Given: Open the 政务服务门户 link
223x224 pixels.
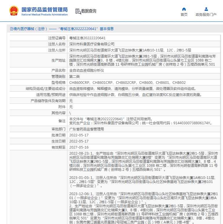Looking at the screenshot, I should click(206, 14).
